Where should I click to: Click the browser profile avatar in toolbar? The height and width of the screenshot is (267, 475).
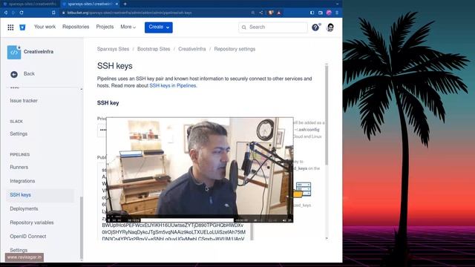tap(329, 13)
